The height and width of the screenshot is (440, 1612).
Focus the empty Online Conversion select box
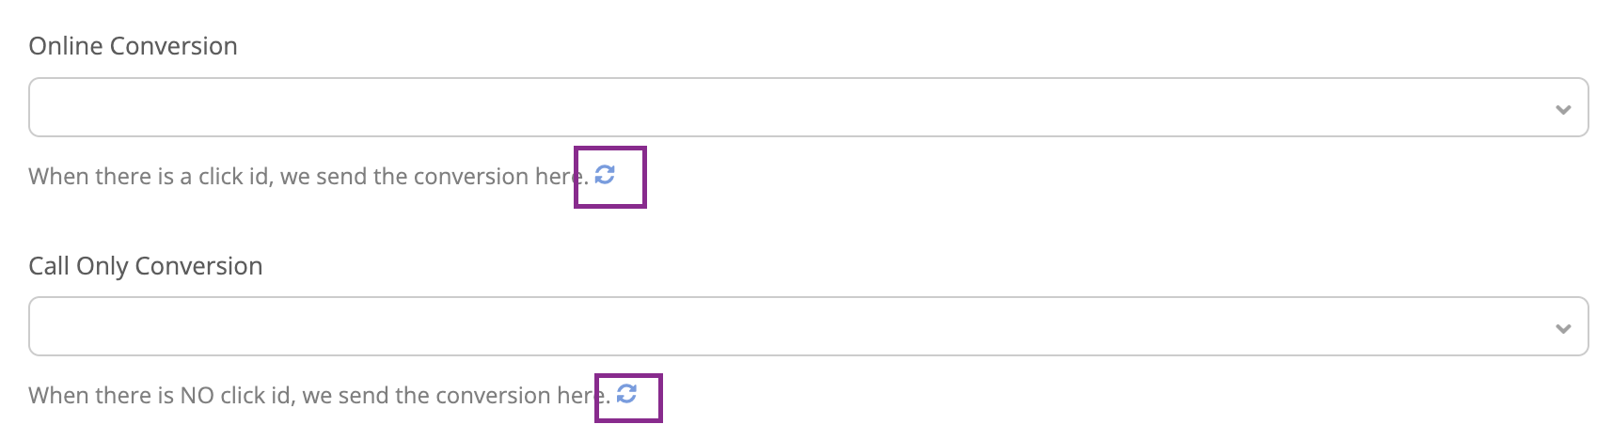point(808,107)
